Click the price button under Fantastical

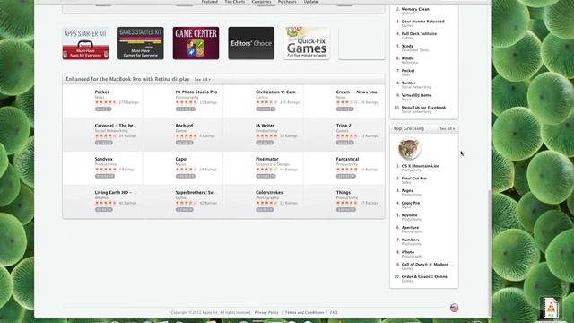coord(346,176)
